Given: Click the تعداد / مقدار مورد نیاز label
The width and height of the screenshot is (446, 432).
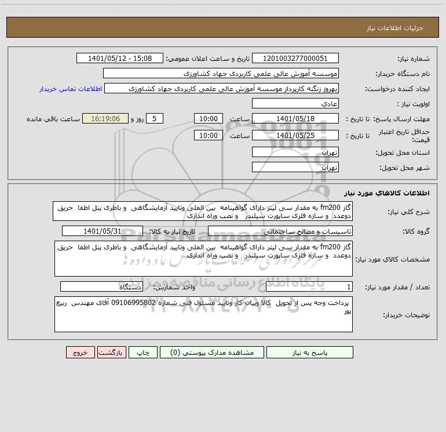Looking at the screenshot, I should click(397, 287).
